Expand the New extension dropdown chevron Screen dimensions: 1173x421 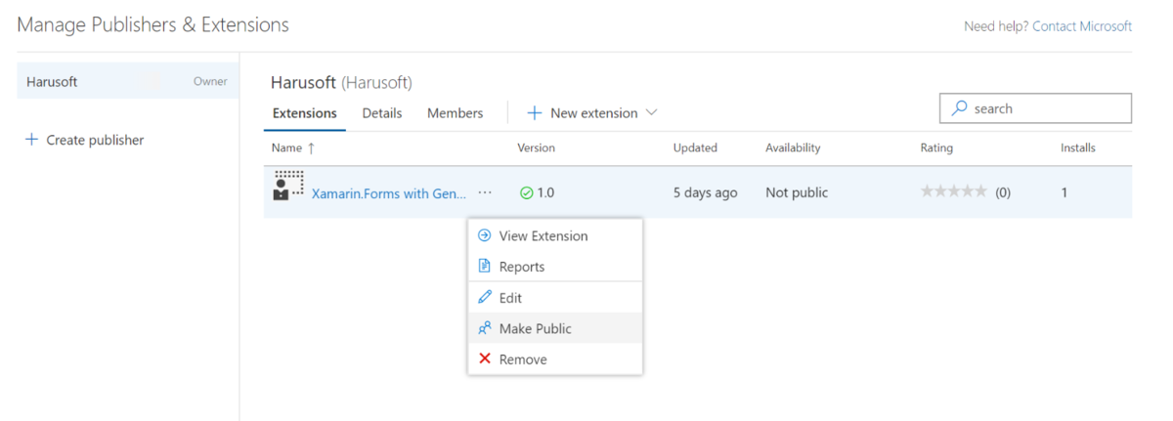[652, 113]
